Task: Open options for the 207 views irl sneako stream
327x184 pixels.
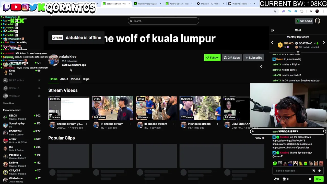Action: coord(217,124)
